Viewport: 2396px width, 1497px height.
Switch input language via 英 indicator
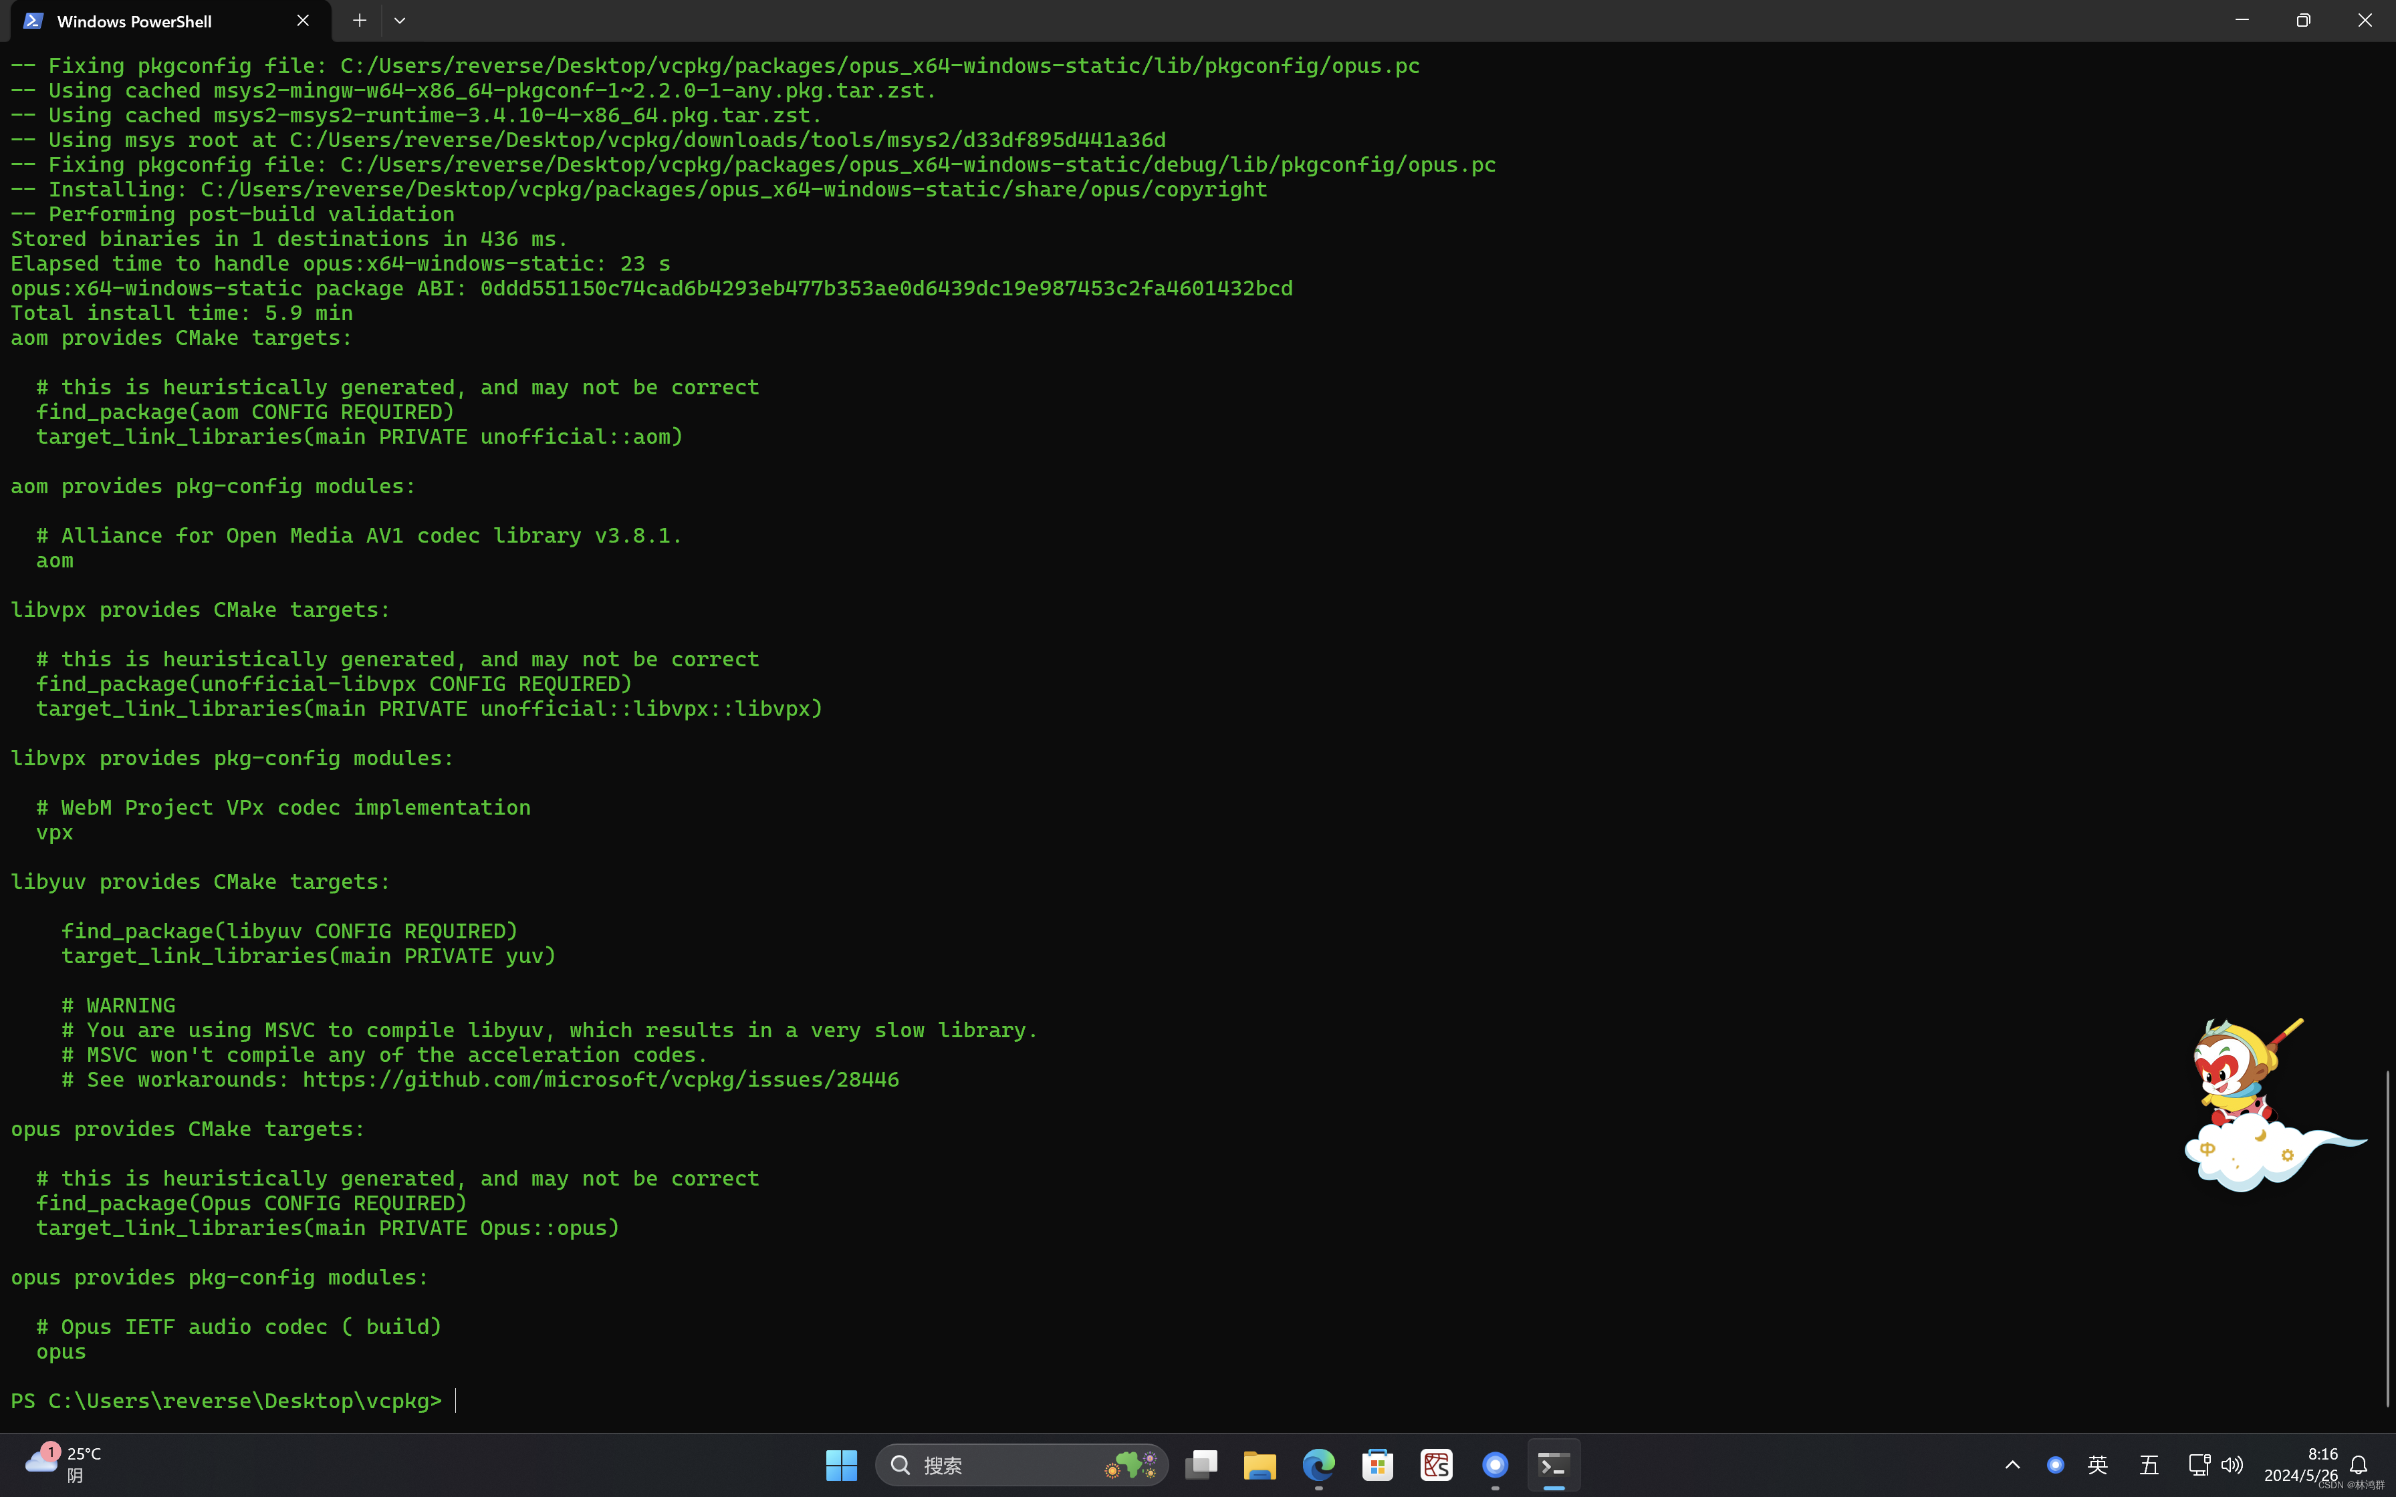pos(2098,1466)
